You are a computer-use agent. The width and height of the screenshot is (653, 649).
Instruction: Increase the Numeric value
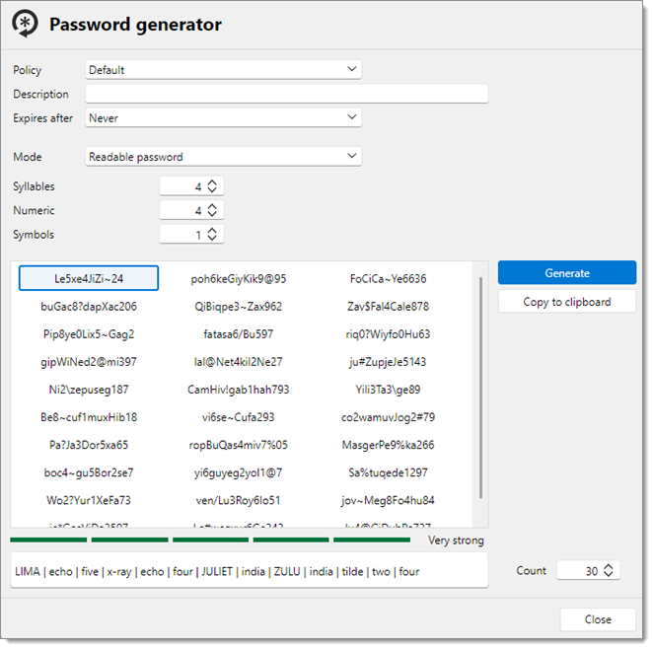(212, 206)
